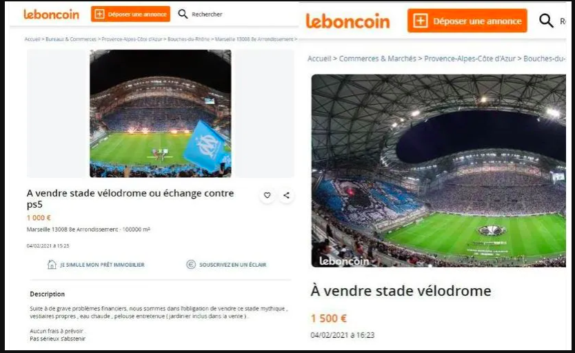Open the large right leboncoin logo
Image resolution: width=575 pixels, height=353 pixels.
(x=347, y=21)
